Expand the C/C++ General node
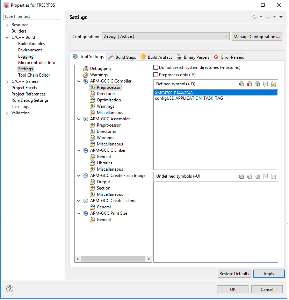289x300 pixels. pos(7,82)
